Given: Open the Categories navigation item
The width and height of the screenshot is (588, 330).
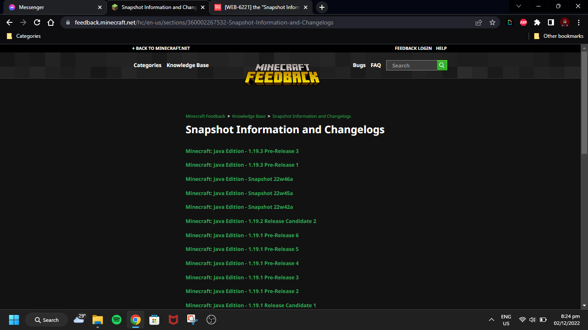Looking at the screenshot, I should (x=148, y=65).
